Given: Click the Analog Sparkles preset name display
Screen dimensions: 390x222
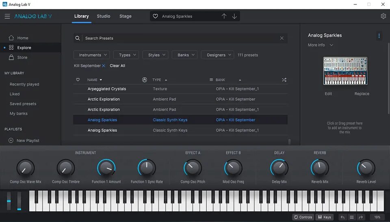Looking at the screenshot, I should (177, 16).
